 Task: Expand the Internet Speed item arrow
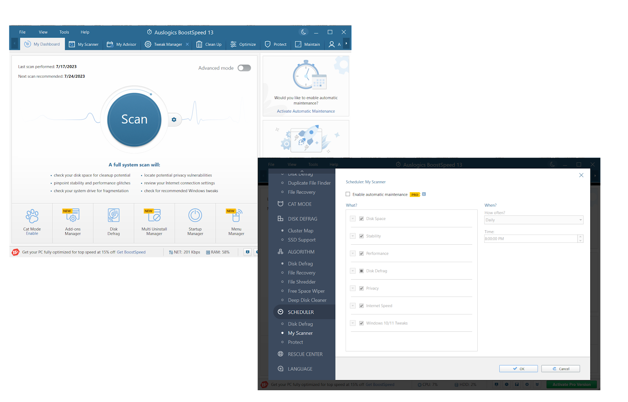(x=353, y=306)
